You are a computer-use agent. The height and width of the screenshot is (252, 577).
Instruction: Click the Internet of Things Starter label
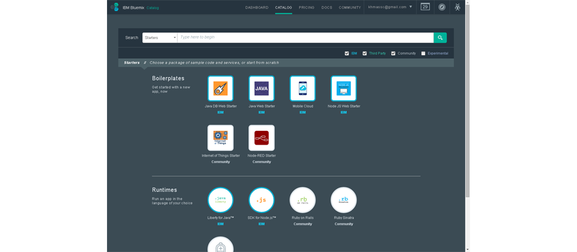pyautogui.click(x=221, y=155)
